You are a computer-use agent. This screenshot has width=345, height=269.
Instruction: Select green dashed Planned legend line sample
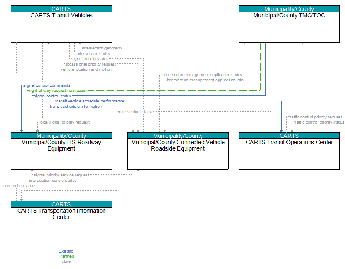[x=32, y=256]
